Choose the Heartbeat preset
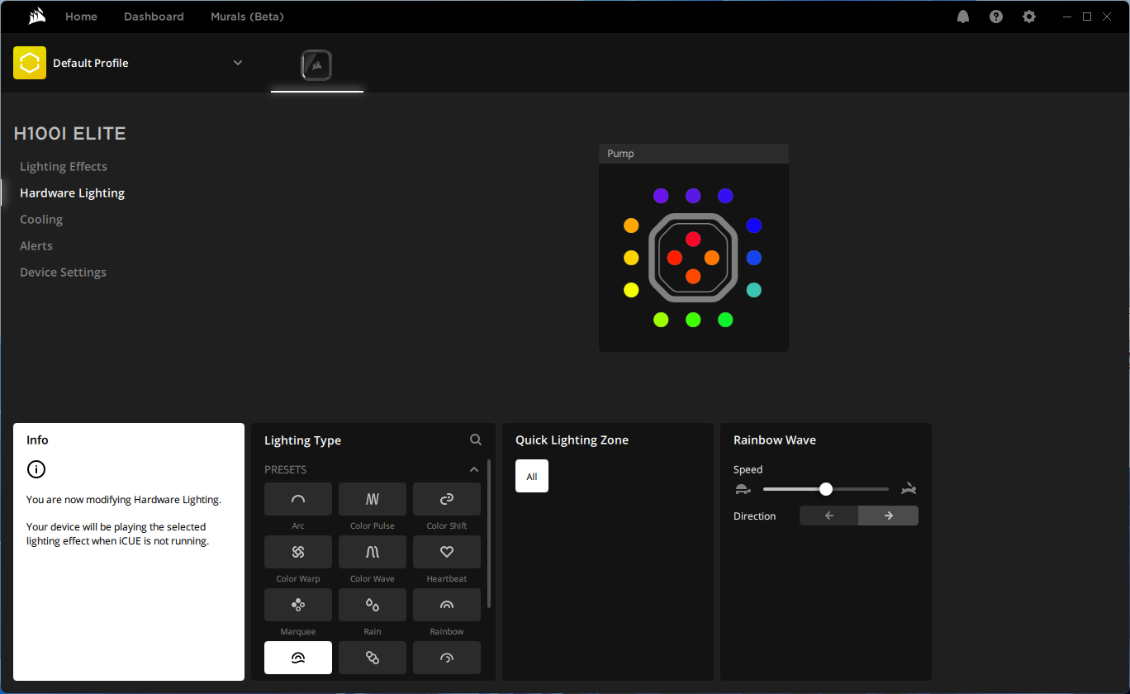 tap(447, 552)
